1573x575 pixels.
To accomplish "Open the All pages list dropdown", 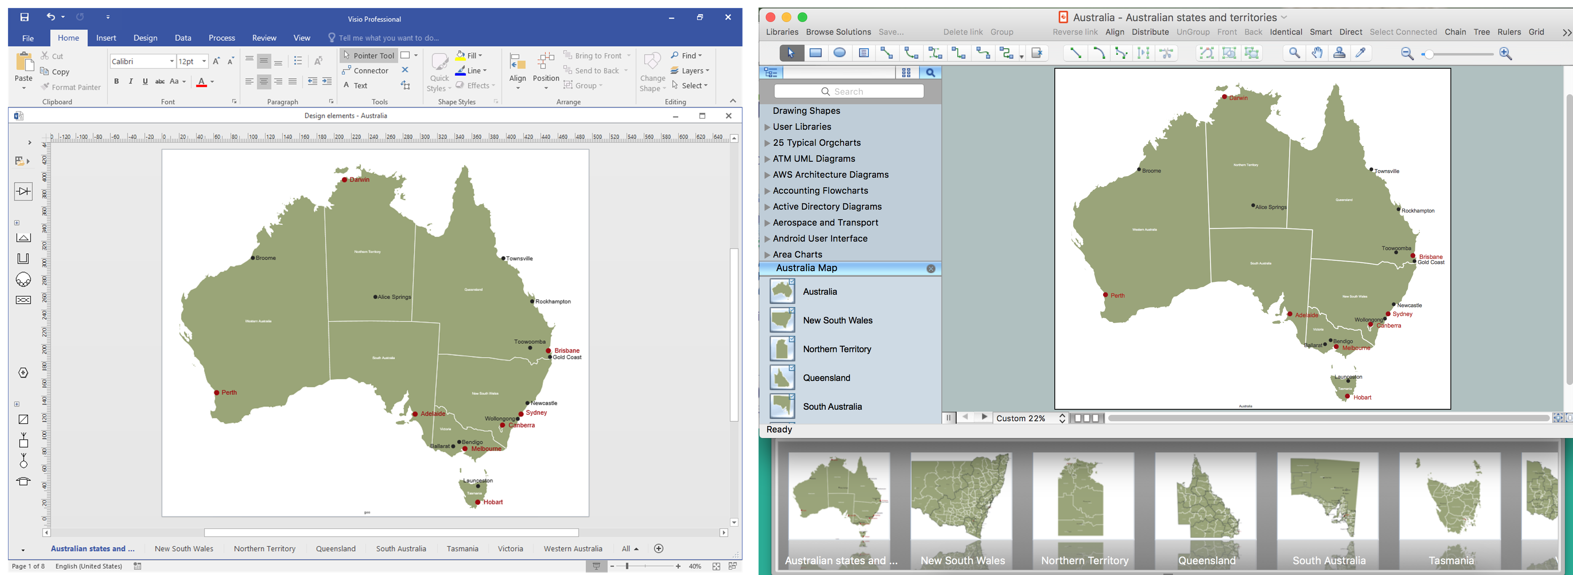I will tap(630, 549).
